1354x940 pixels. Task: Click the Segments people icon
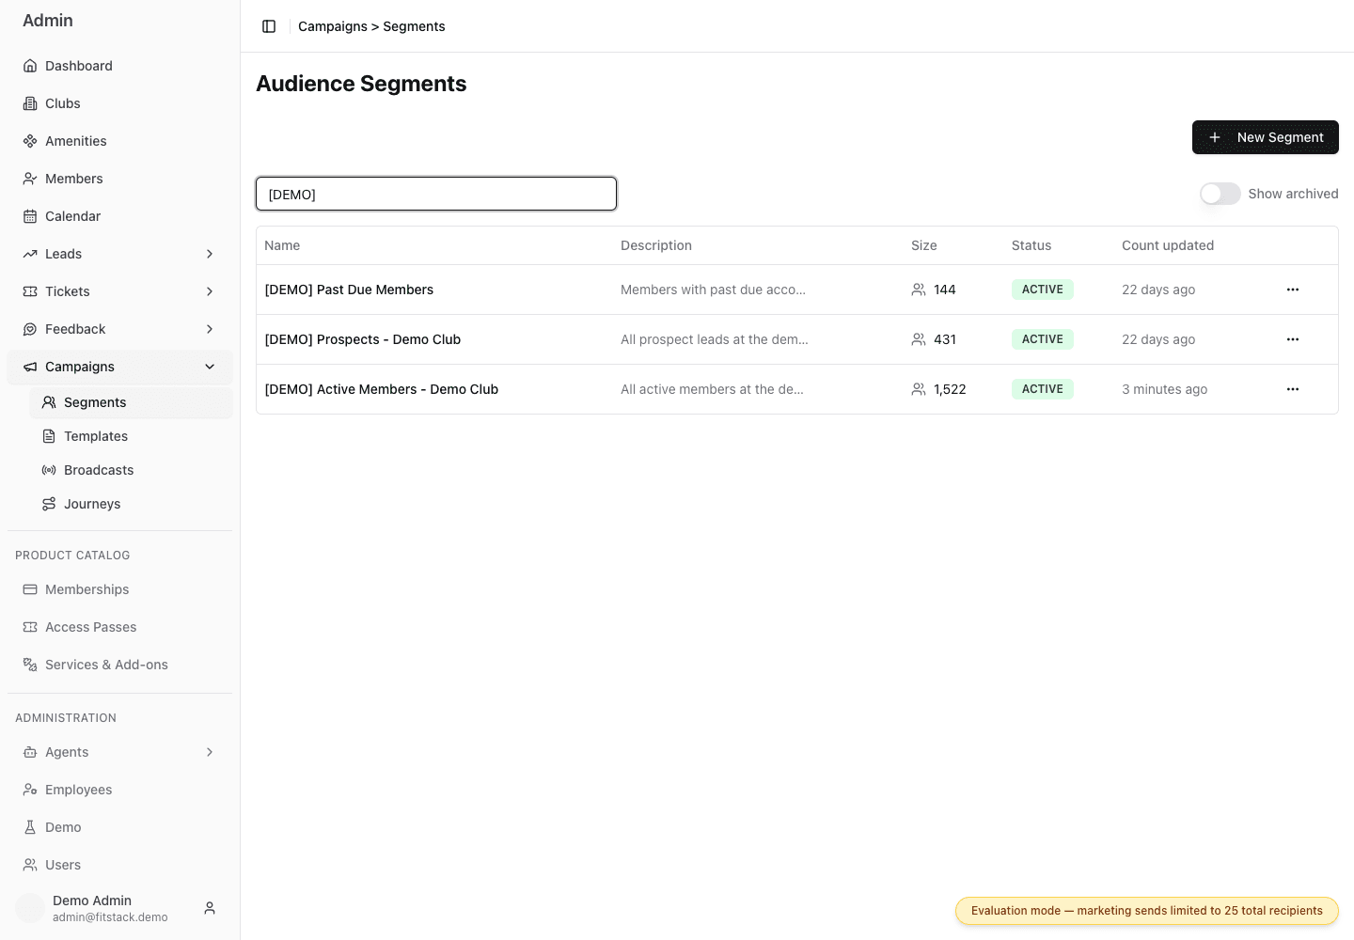click(49, 402)
